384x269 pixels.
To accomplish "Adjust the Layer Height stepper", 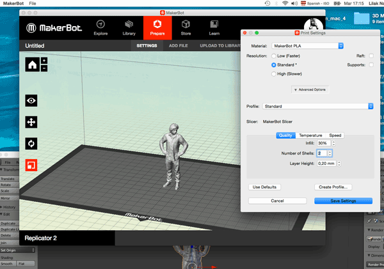I will point(339,164).
